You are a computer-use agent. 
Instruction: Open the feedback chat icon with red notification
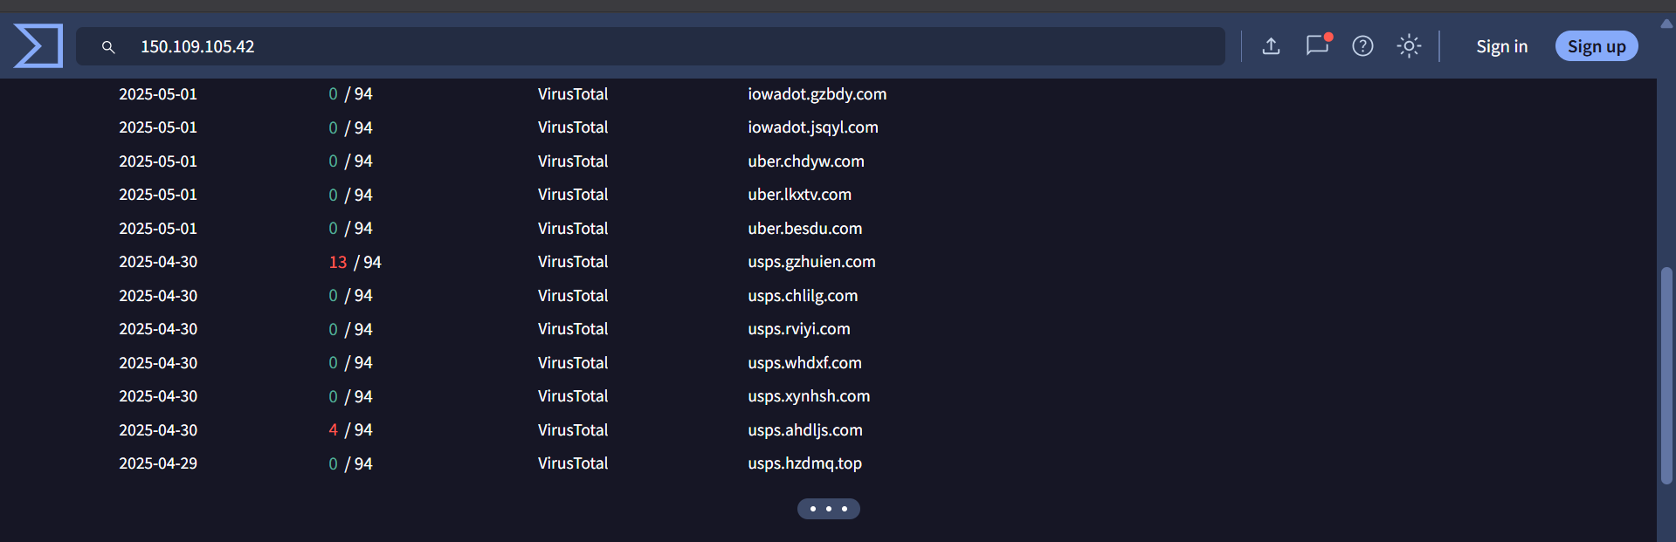click(x=1317, y=46)
